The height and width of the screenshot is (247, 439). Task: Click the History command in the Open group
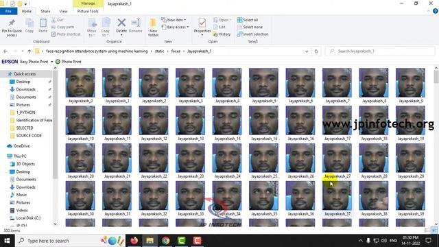click(222, 34)
